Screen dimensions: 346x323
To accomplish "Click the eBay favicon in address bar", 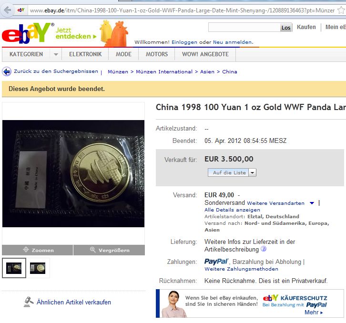I will [x=21, y=10].
